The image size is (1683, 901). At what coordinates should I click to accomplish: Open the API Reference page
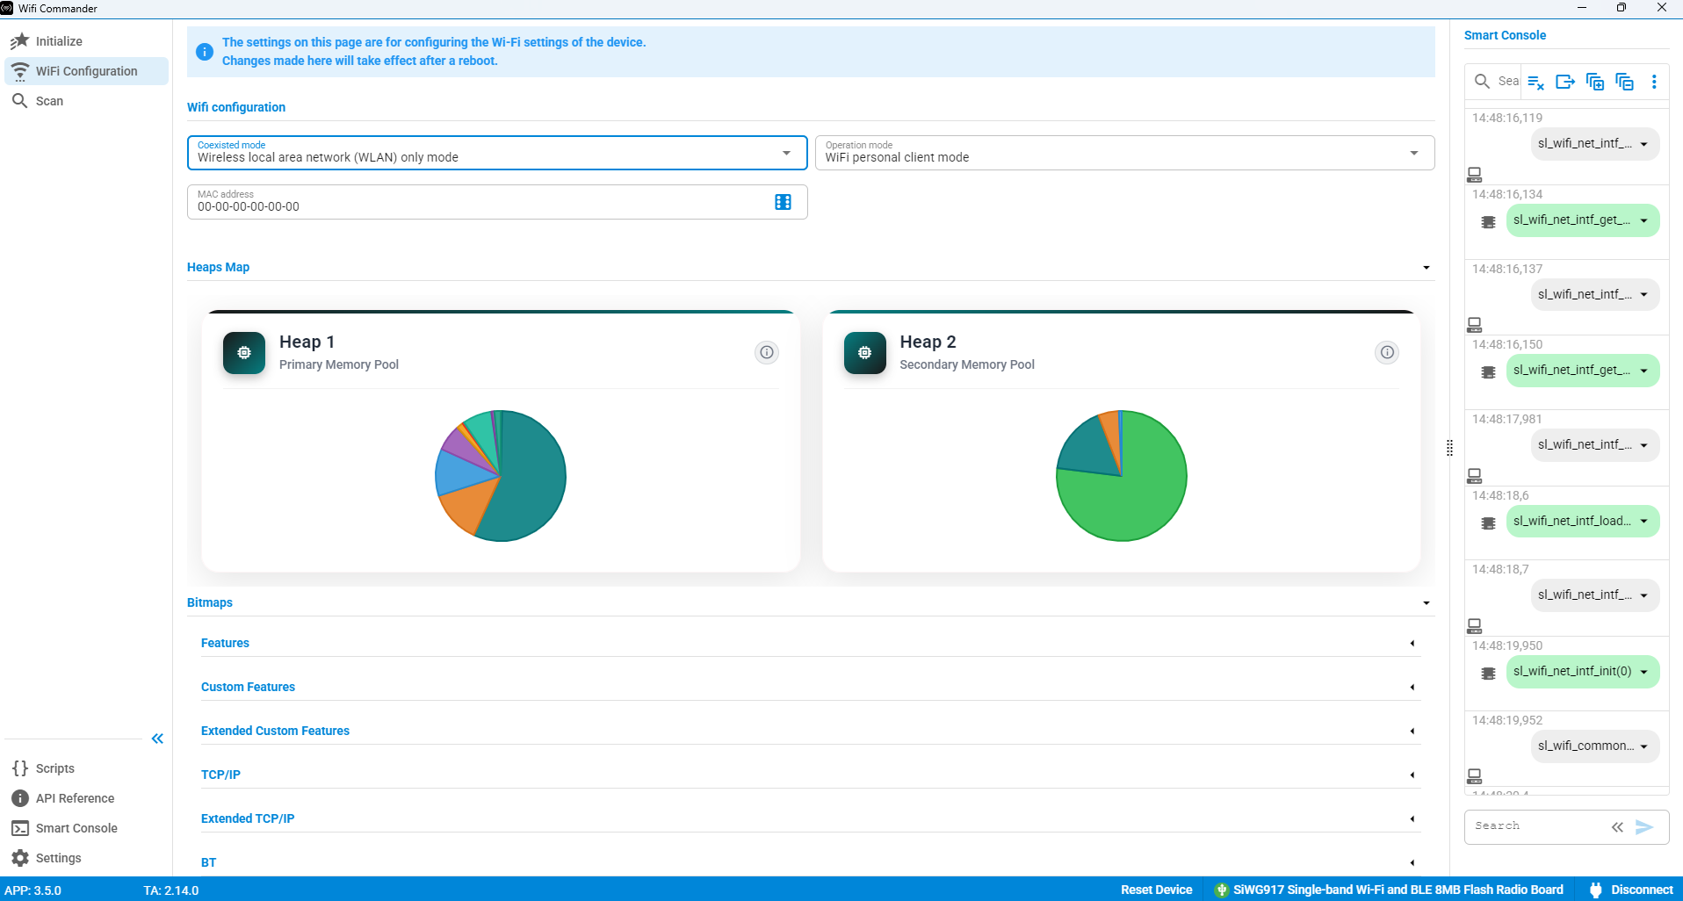(87, 798)
